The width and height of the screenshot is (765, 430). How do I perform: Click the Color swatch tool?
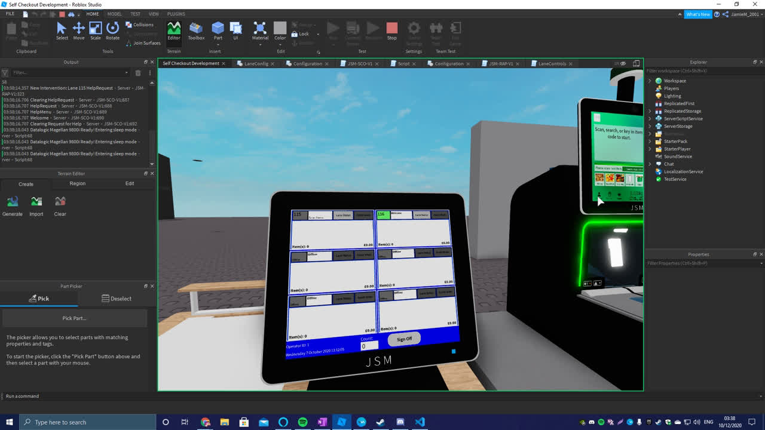(x=280, y=28)
